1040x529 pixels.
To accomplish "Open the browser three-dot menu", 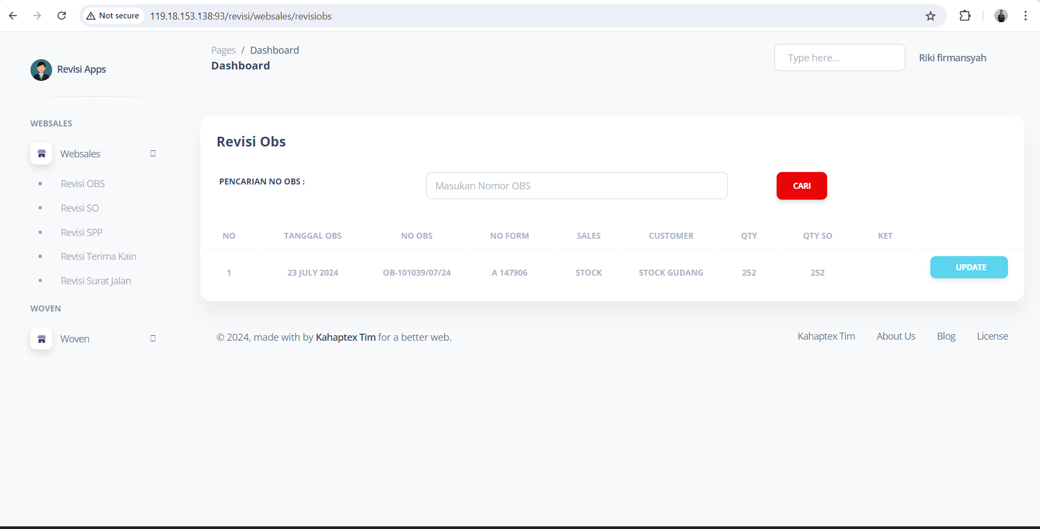I will [1025, 16].
